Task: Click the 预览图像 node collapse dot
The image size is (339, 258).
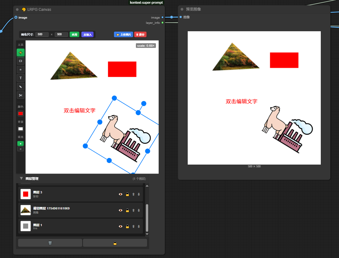Action: coord(182,9)
